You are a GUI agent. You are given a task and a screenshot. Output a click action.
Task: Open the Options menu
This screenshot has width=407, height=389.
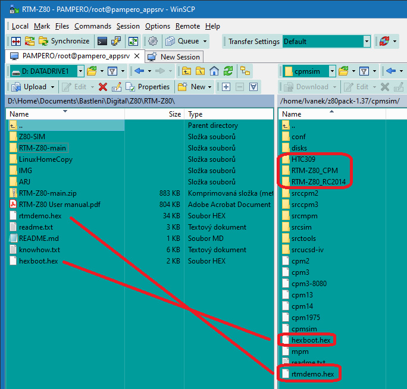[x=158, y=26]
